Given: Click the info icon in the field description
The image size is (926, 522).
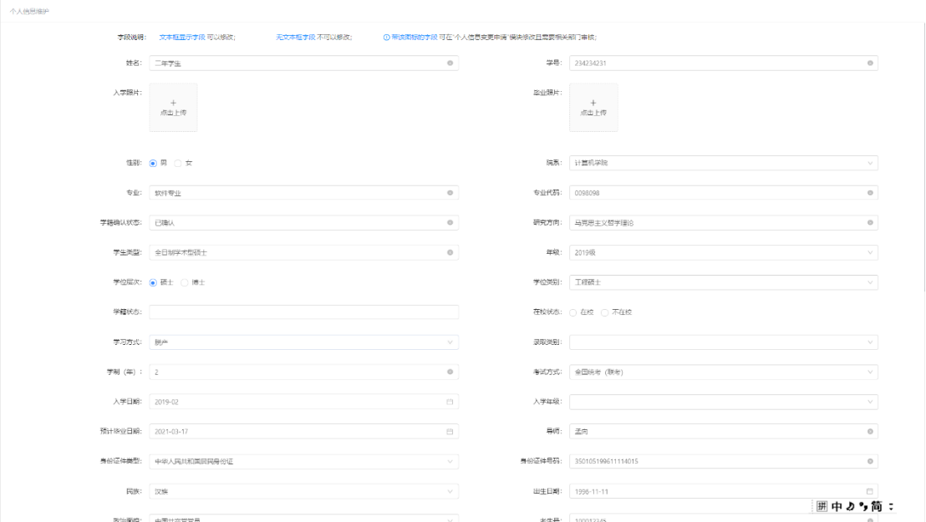Looking at the screenshot, I should pos(386,38).
